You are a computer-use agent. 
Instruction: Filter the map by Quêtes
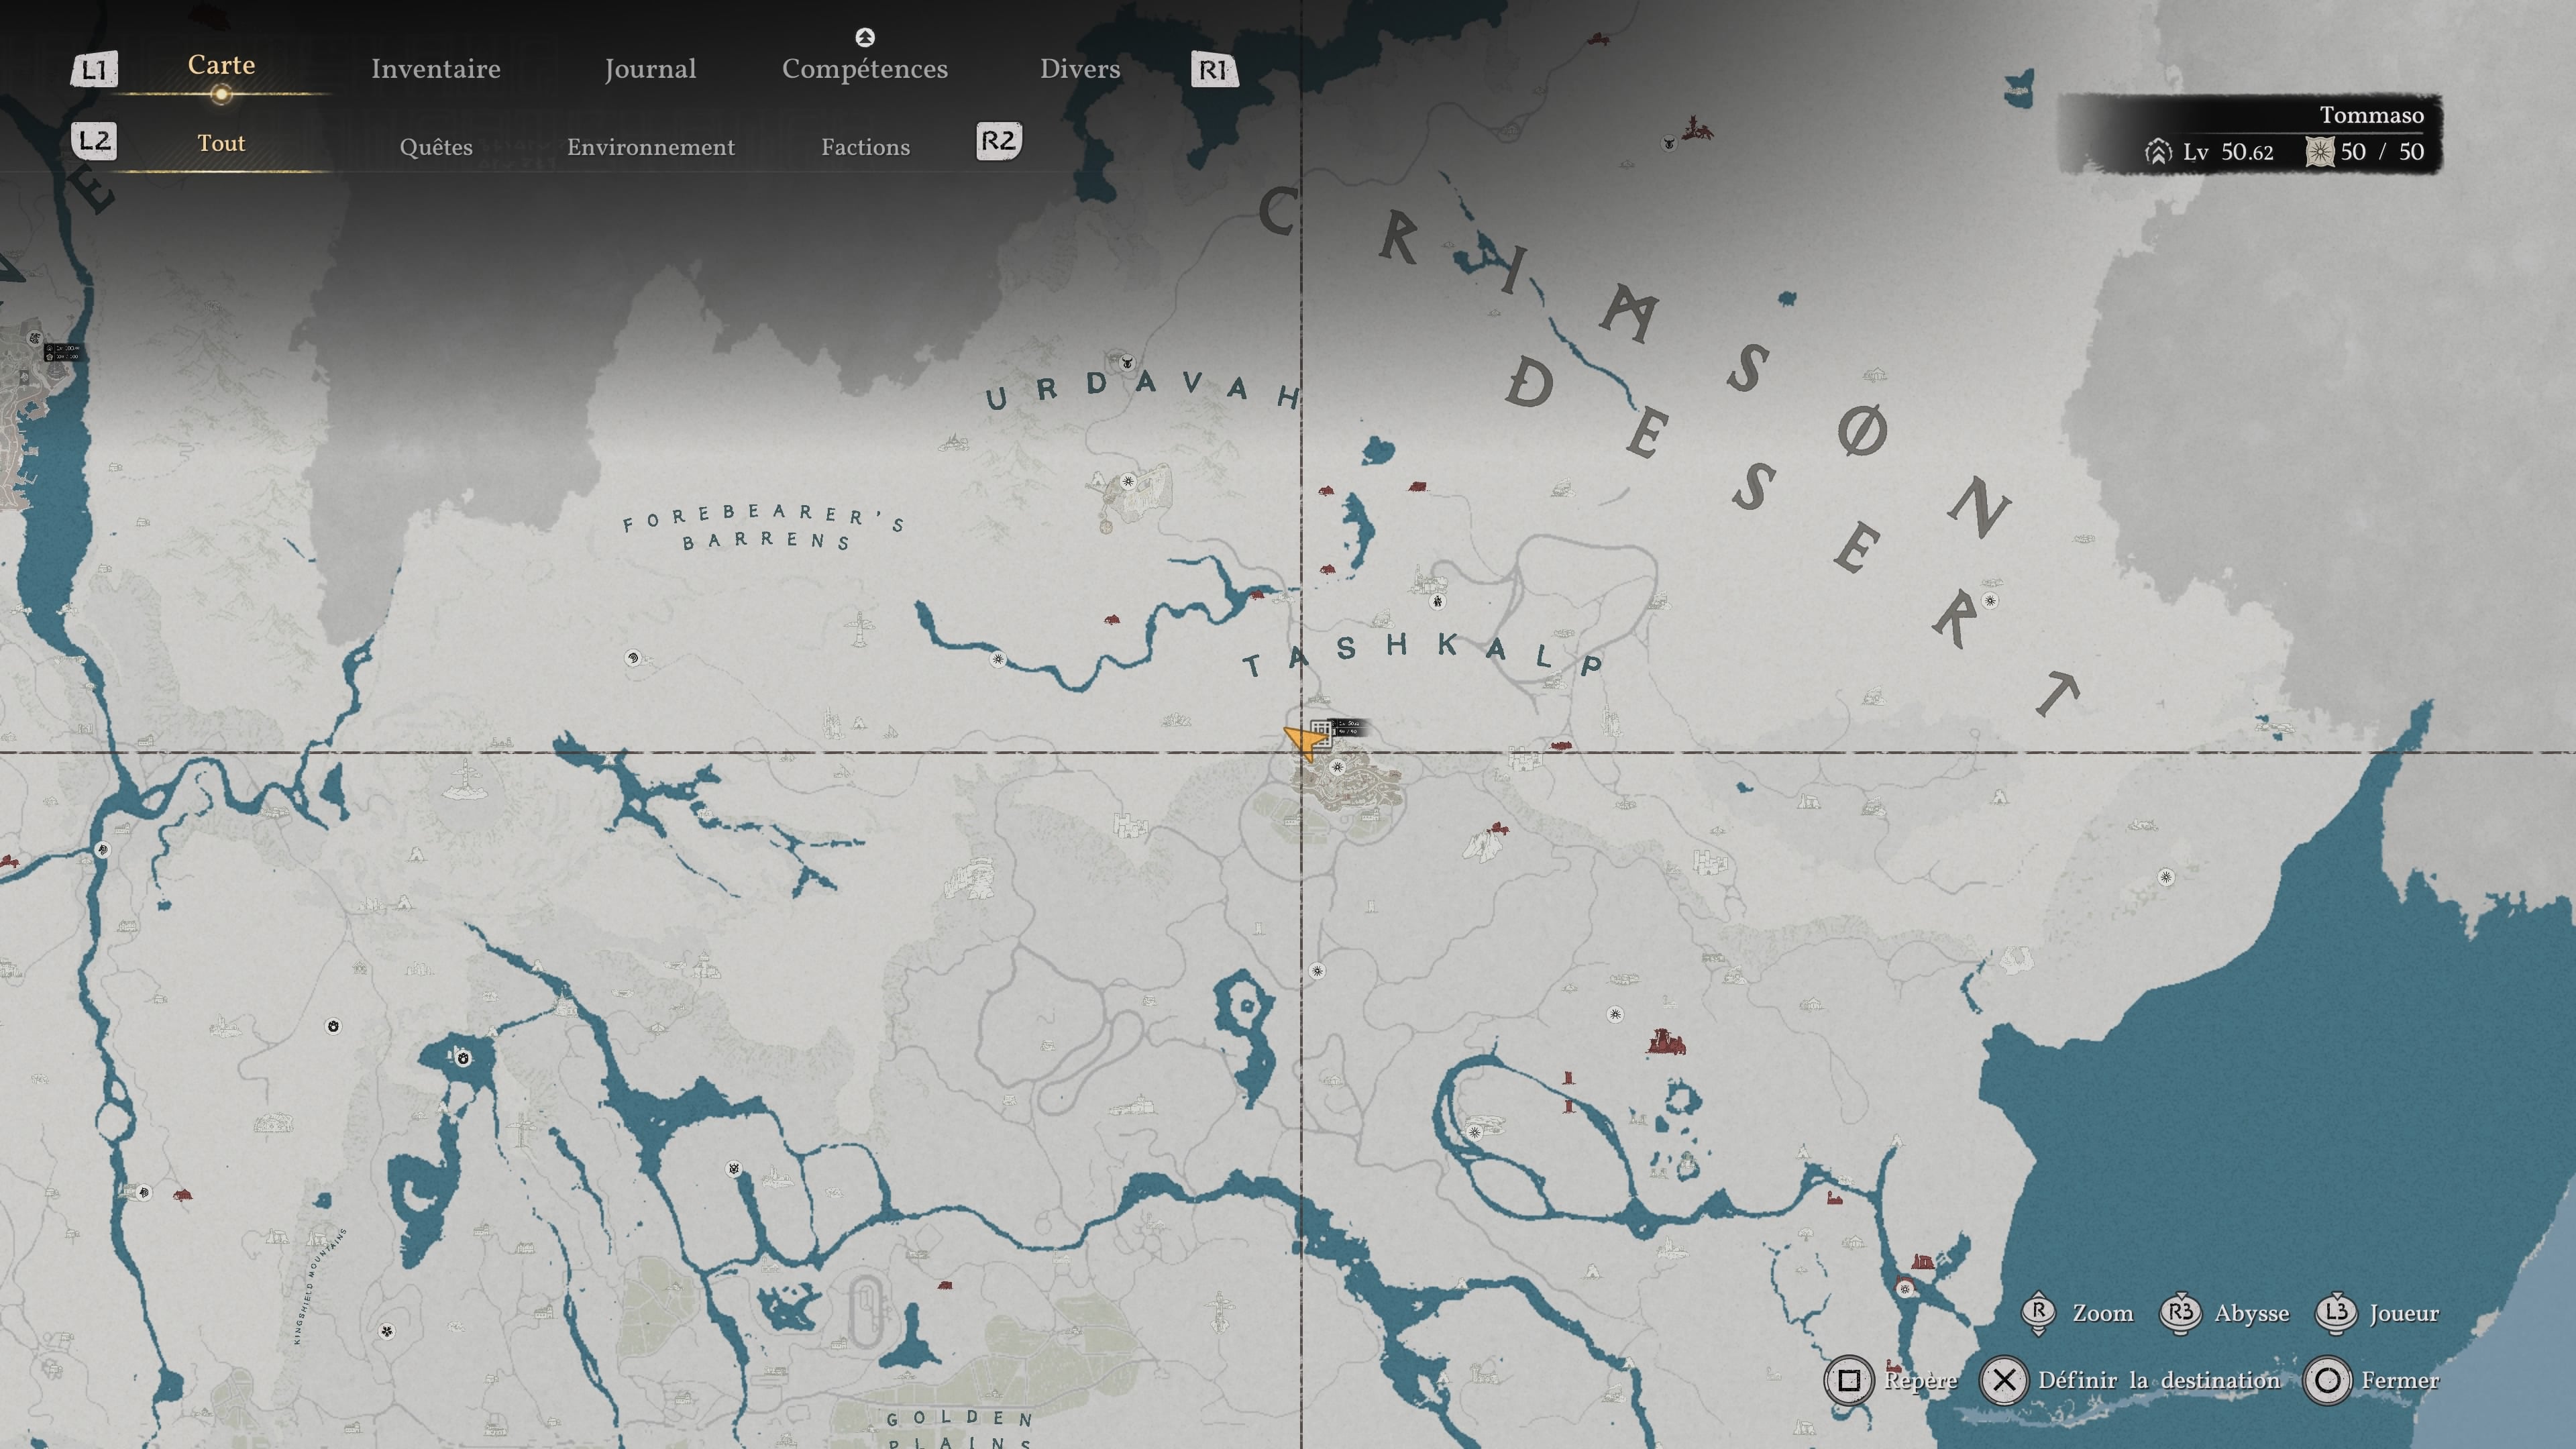pyautogui.click(x=436, y=147)
